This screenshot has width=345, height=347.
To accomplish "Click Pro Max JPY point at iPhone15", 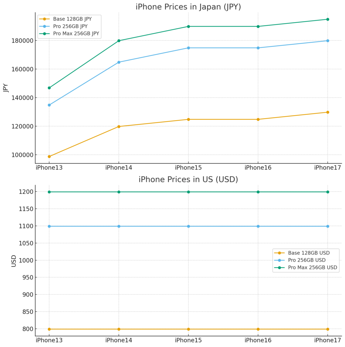I will pos(188,26).
